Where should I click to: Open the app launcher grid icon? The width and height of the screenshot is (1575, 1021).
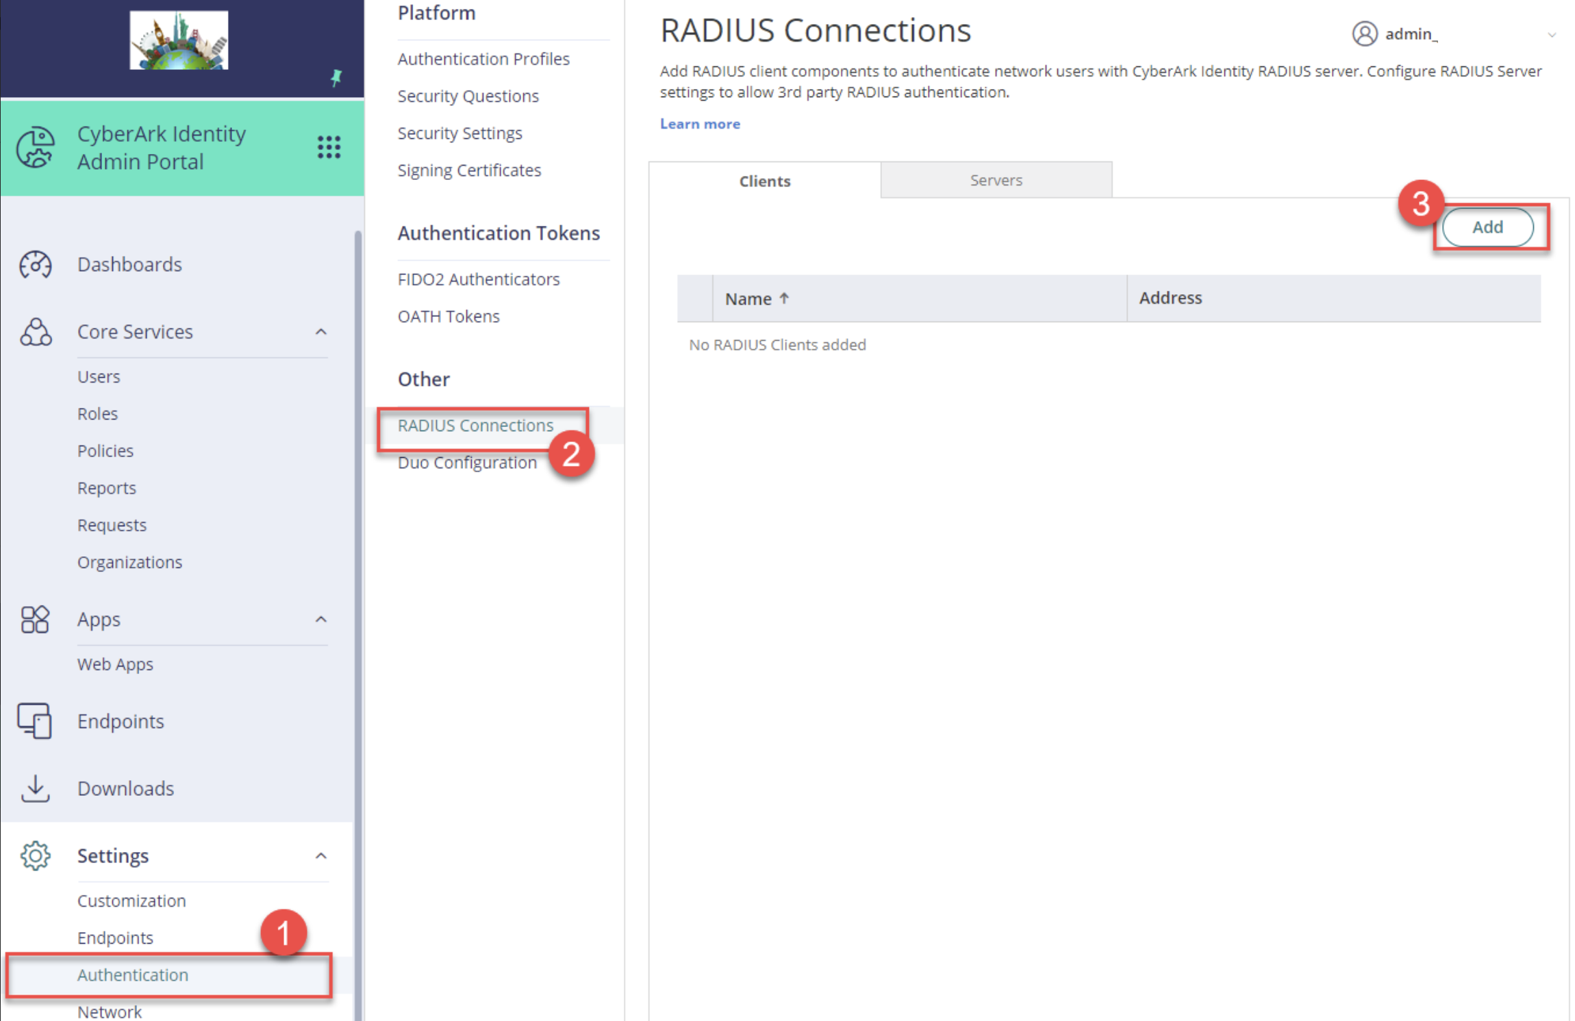click(329, 147)
